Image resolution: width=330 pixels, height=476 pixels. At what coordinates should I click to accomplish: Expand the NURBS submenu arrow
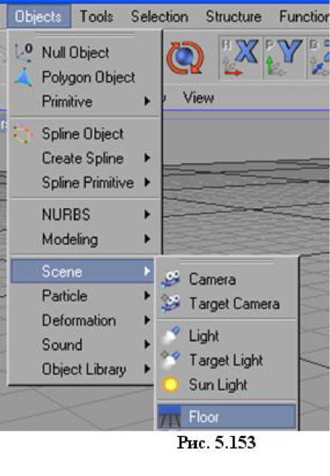click(x=147, y=215)
